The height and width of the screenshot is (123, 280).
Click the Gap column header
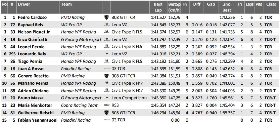[211, 5]
